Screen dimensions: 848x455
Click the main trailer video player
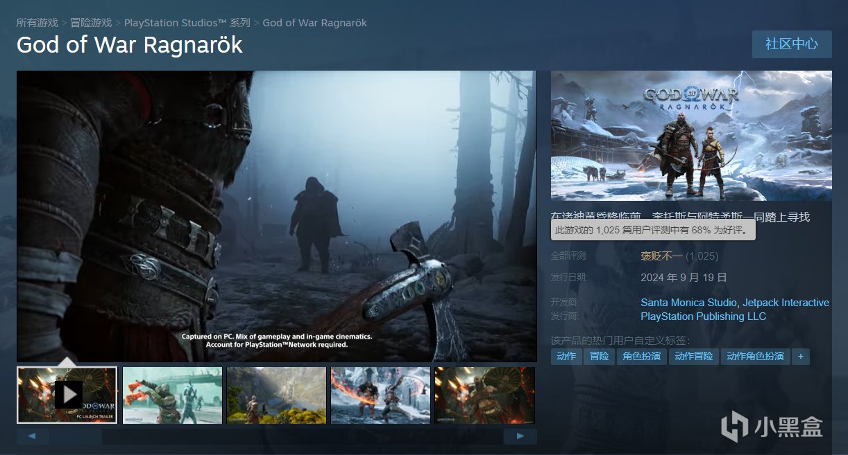[x=276, y=216]
